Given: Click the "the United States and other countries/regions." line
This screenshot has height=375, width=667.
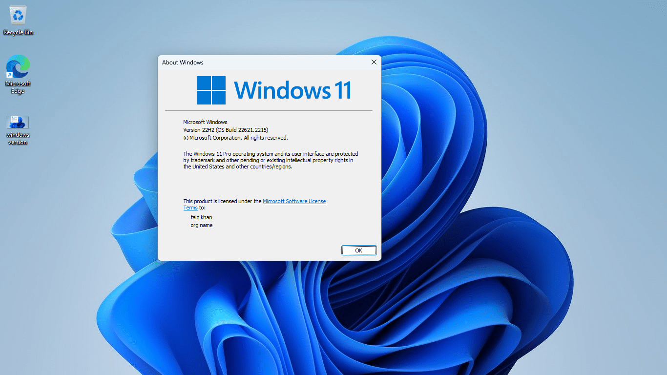Looking at the screenshot, I should [x=238, y=167].
